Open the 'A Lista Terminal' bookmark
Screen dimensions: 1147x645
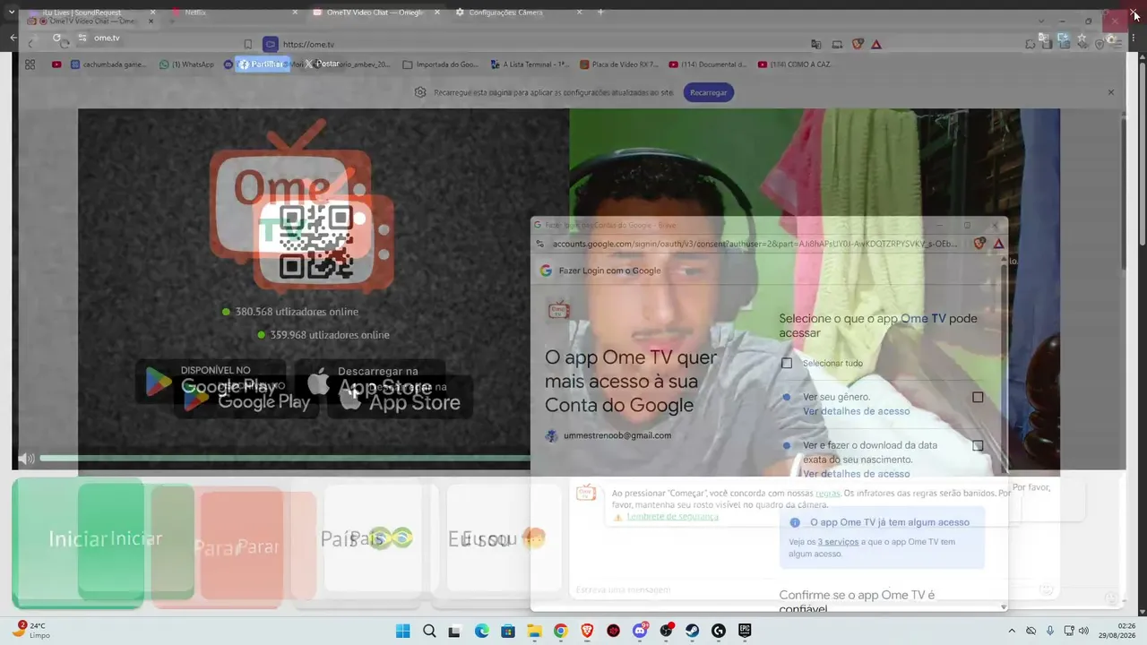(x=530, y=64)
